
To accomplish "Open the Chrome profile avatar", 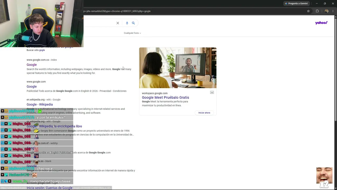I will coord(326,11).
